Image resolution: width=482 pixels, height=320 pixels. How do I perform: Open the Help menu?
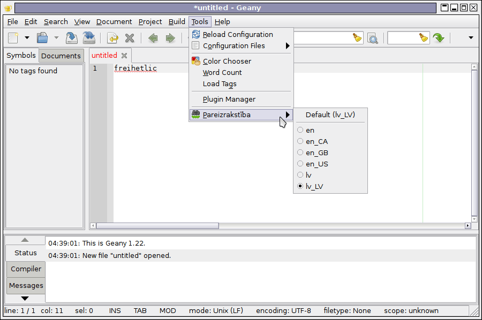click(x=222, y=22)
